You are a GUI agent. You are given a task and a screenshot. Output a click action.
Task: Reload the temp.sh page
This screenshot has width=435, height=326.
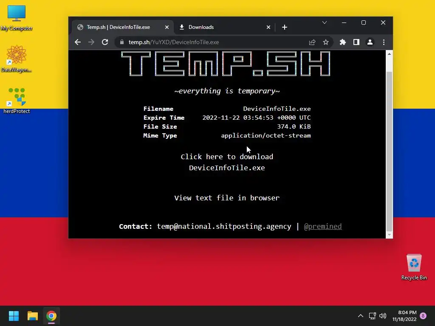(105, 42)
